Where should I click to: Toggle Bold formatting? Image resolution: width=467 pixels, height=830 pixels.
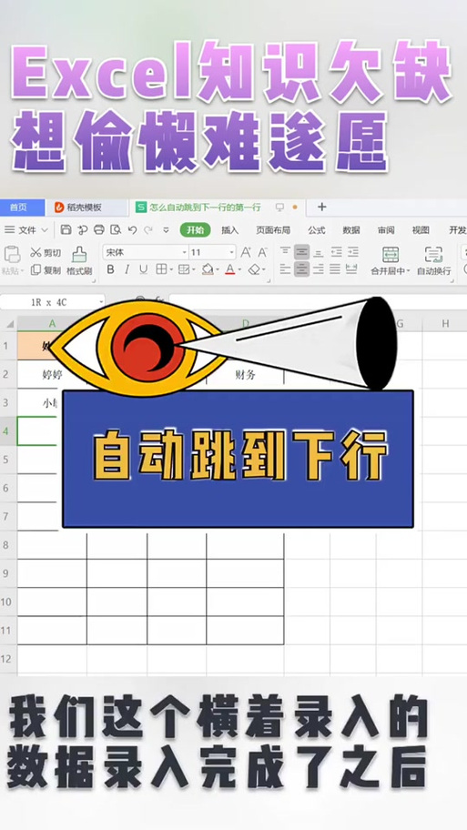[111, 269]
